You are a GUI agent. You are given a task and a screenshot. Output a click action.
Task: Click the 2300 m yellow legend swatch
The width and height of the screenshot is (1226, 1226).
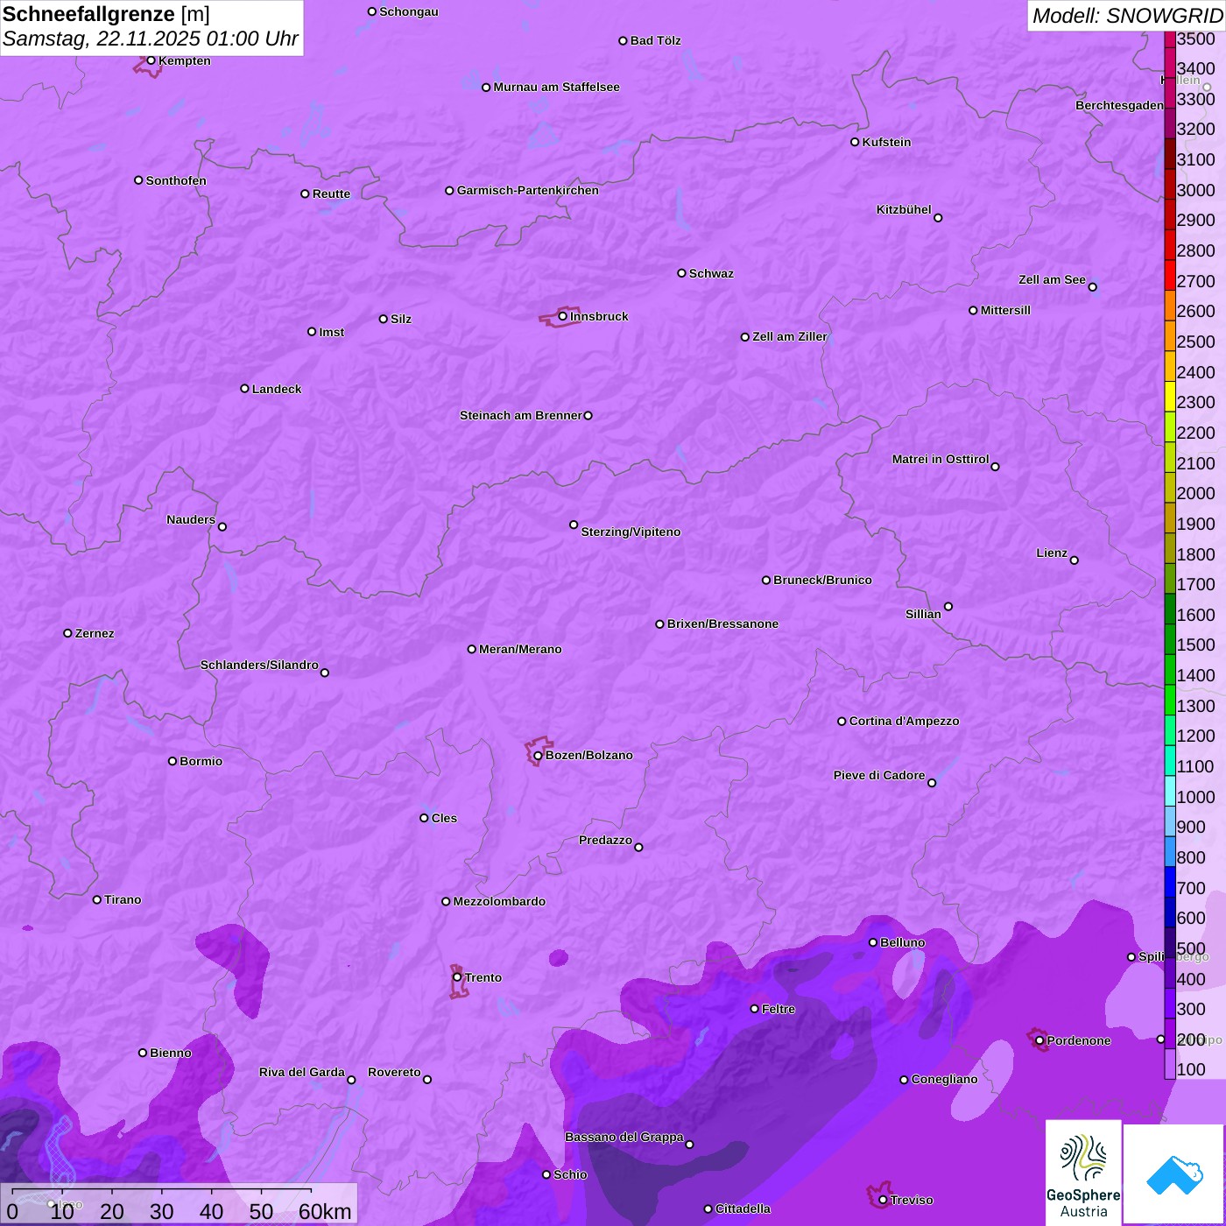click(1170, 397)
